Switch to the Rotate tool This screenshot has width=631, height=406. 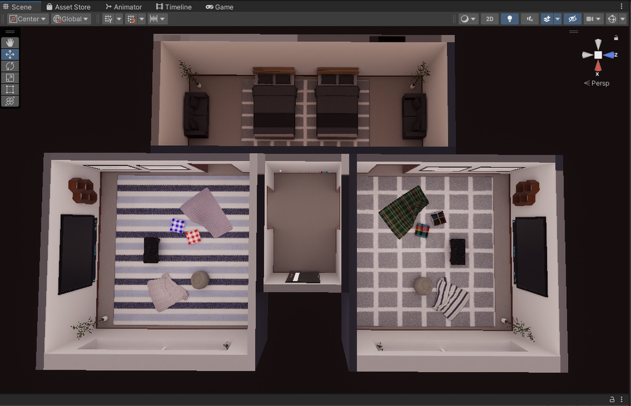click(x=10, y=66)
